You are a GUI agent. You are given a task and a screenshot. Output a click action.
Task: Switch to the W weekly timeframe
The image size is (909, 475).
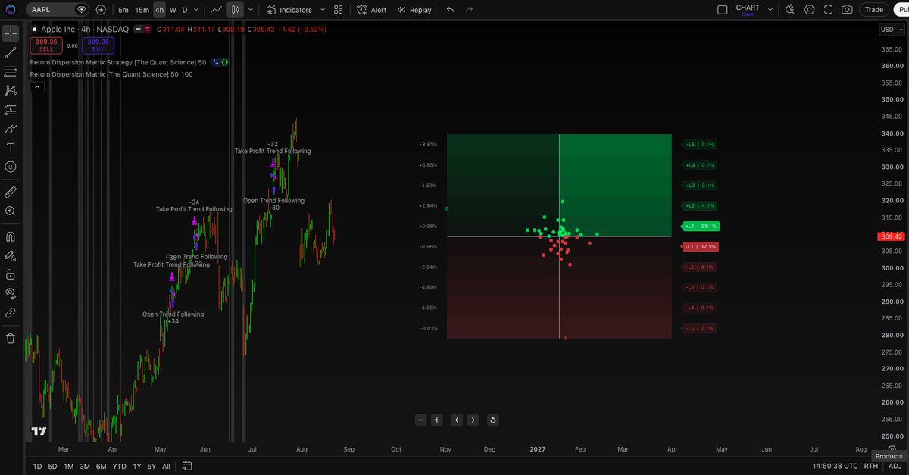(173, 10)
